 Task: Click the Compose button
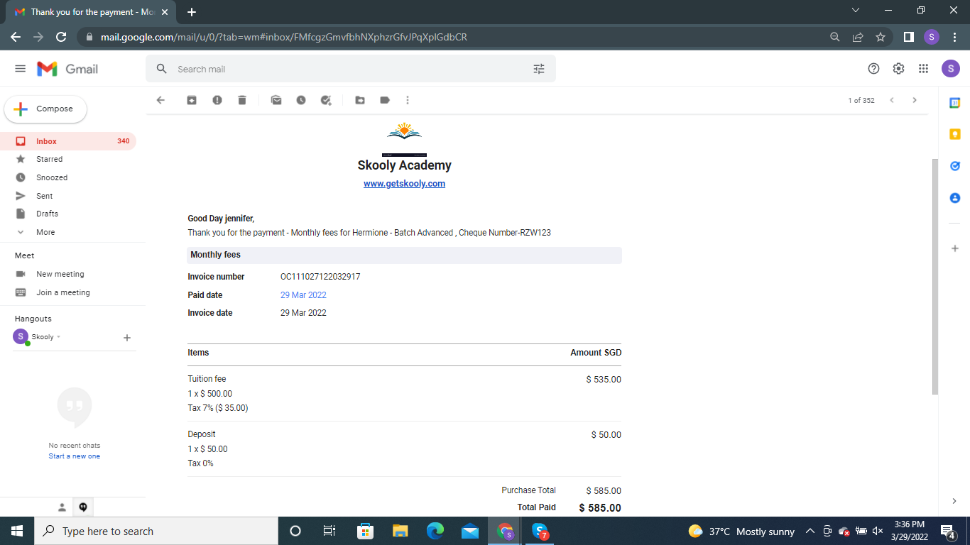(x=45, y=109)
